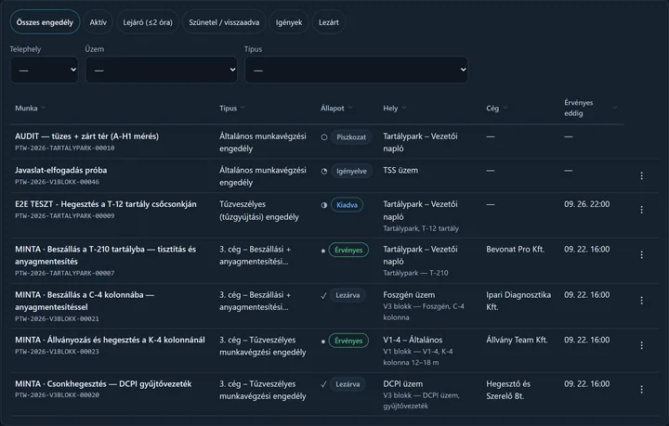Open the AUDIT — tüzes + zárt tér permit
The width and height of the screenshot is (669, 426).
tap(86, 136)
